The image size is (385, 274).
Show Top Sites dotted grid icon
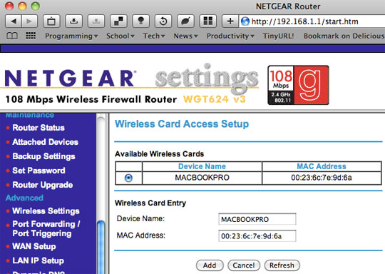point(31,36)
